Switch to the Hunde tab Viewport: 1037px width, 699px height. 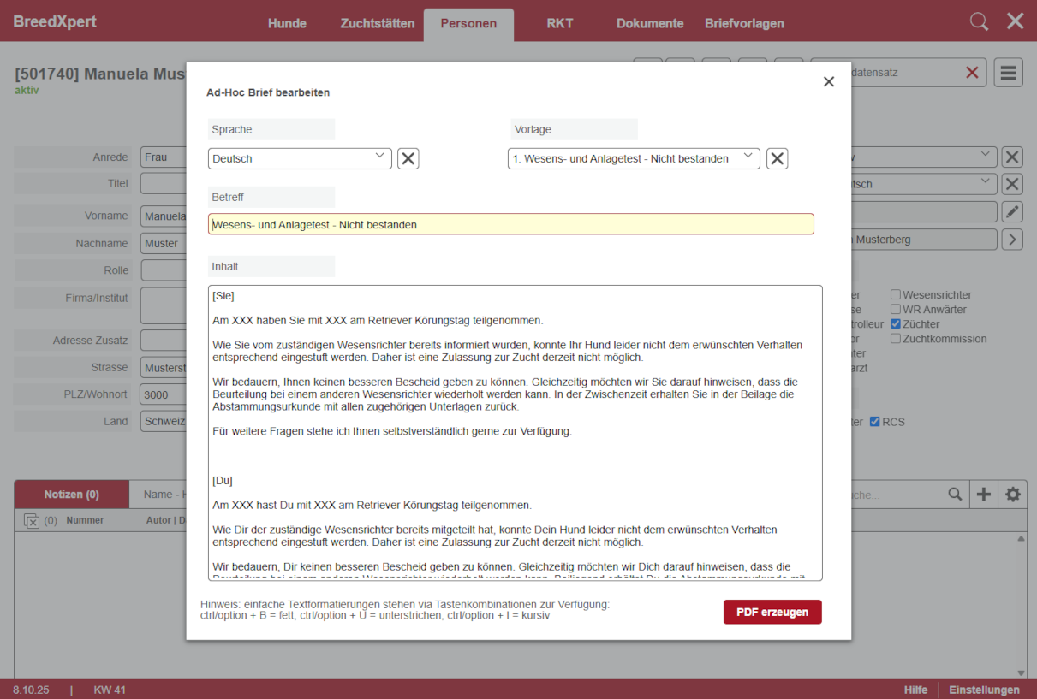coord(287,23)
